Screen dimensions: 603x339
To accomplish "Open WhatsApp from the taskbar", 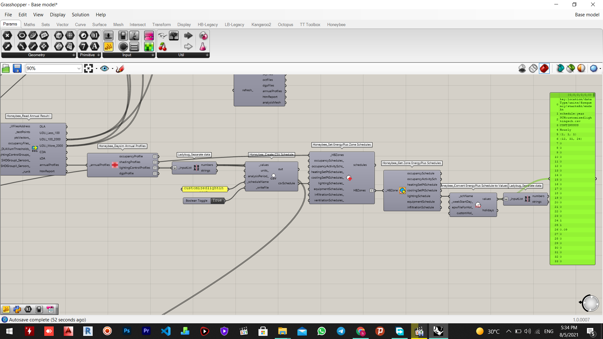I will pyautogui.click(x=322, y=331).
